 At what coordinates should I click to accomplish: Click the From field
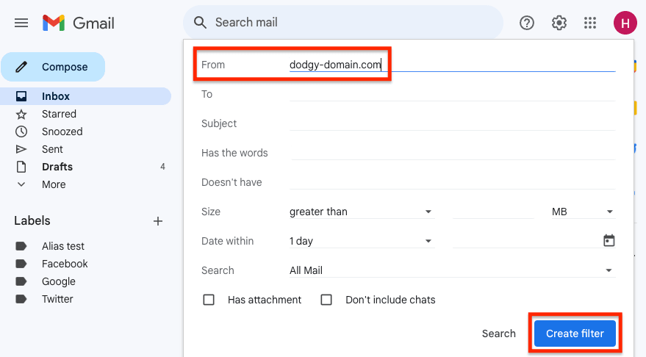click(x=453, y=65)
